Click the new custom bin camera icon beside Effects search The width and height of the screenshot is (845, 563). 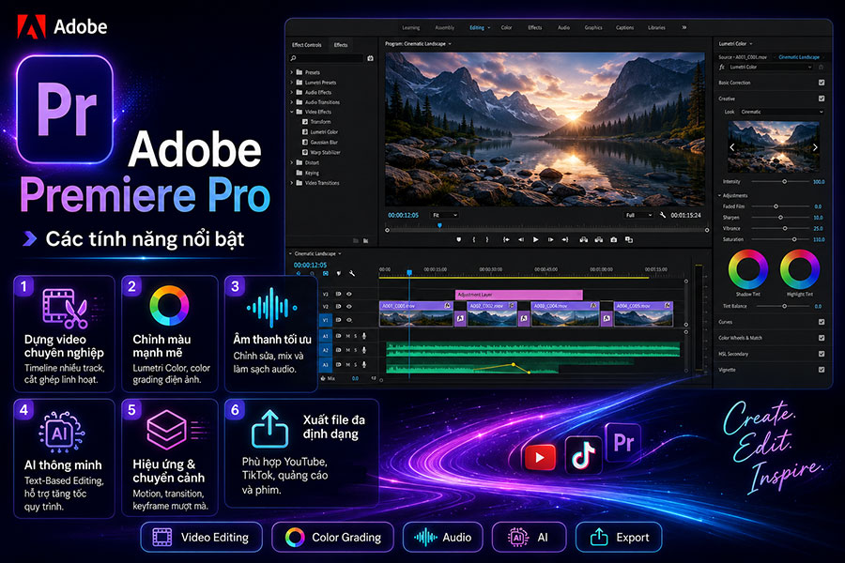pyautogui.click(x=370, y=58)
